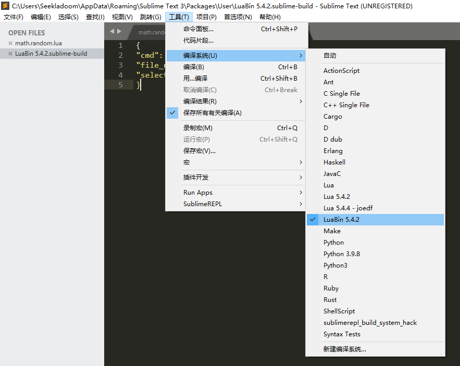Open the 查找(I) menu

tap(95, 17)
